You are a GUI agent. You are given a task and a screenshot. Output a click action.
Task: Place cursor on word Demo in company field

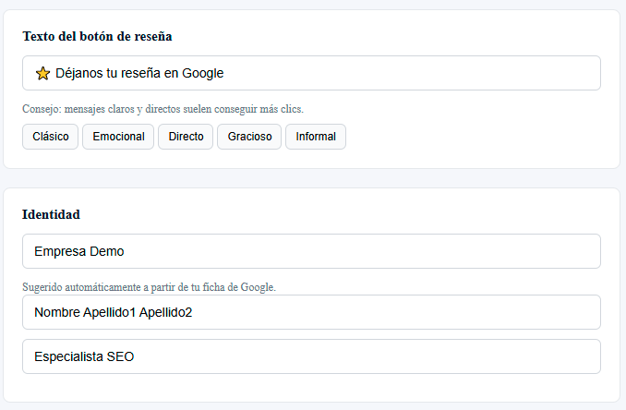coord(106,251)
